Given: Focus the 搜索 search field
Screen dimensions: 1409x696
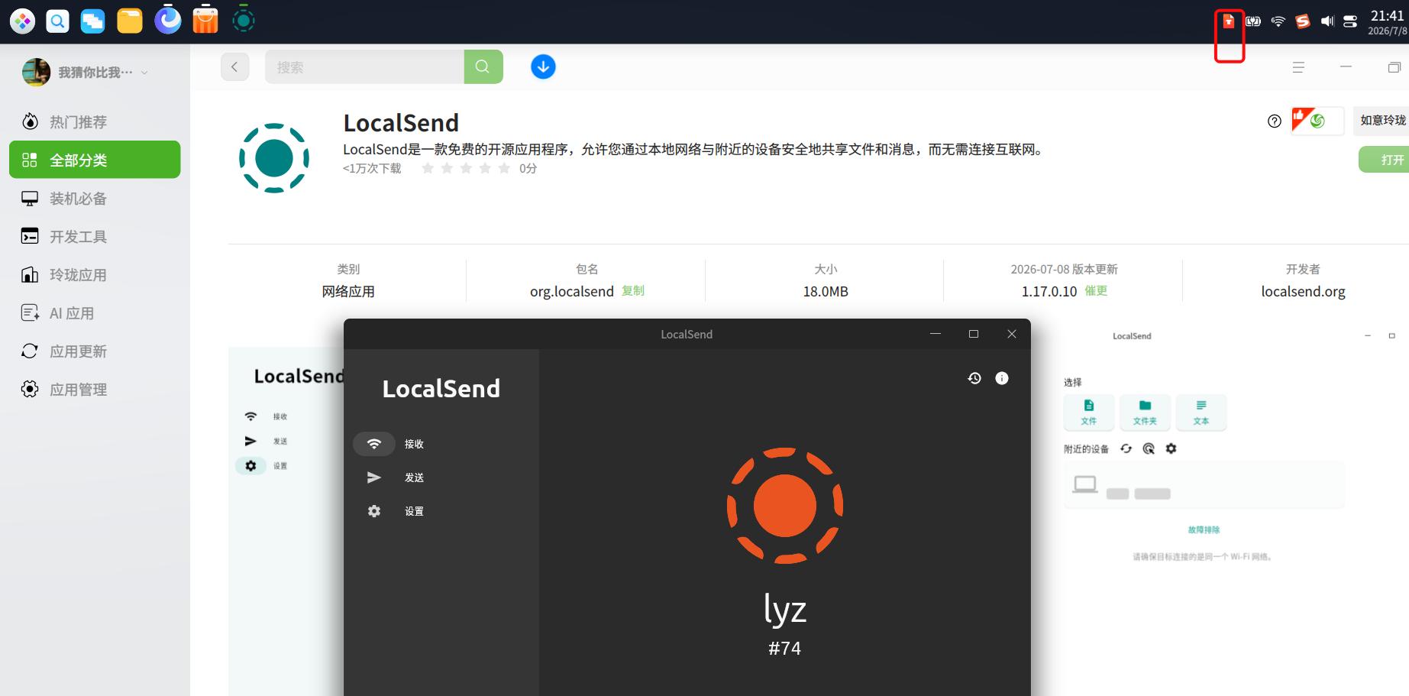Looking at the screenshot, I should click(364, 66).
